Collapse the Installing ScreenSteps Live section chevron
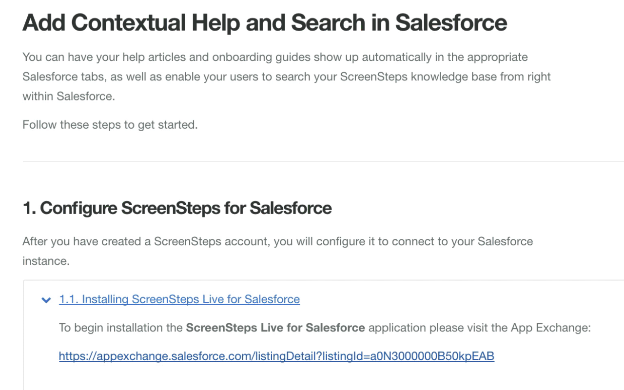 click(x=46, y=300)
